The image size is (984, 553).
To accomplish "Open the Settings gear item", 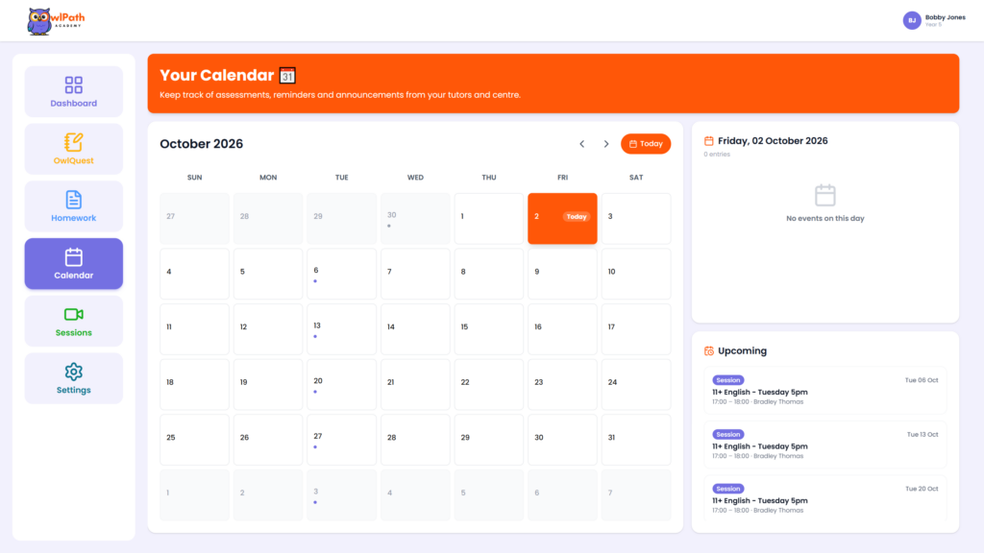I will coord(73,378).
